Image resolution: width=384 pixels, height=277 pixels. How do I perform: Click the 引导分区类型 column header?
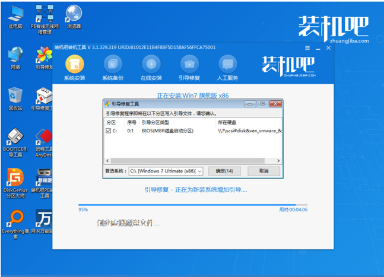177,123
